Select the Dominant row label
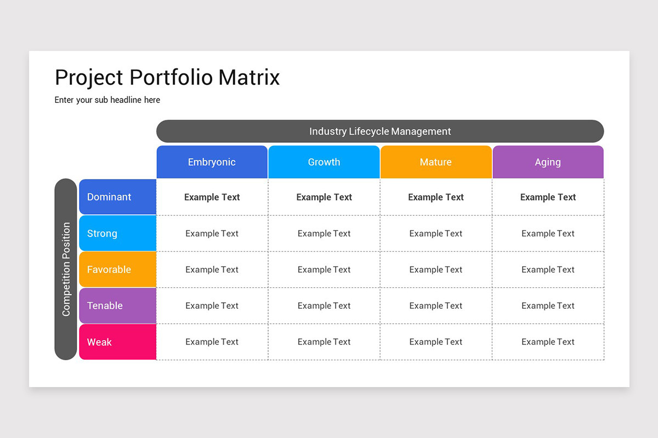 118,197
